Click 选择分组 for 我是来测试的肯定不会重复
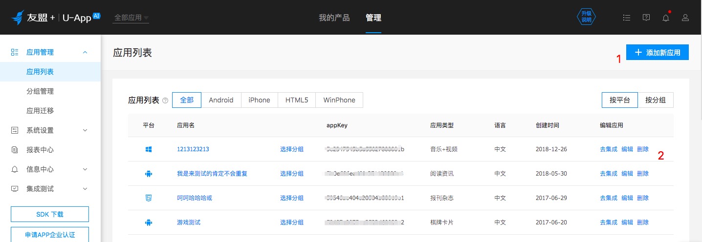The height and width of the screenshot is (242, 702). point(292,174)
